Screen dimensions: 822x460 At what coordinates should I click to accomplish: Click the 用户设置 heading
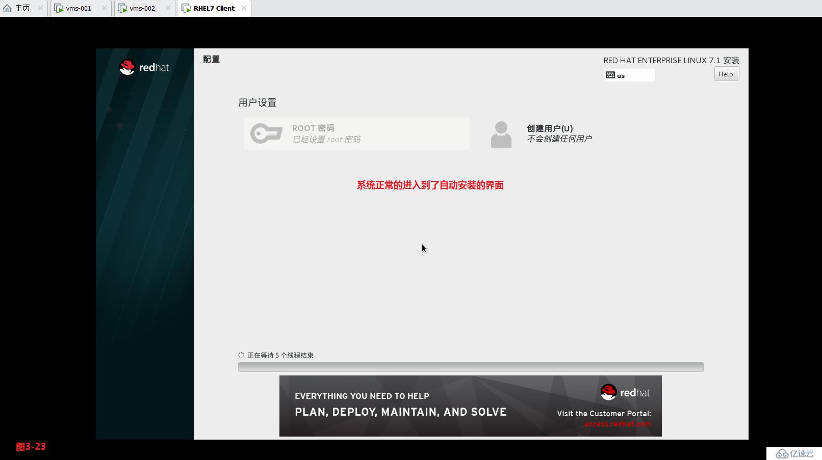point(257,102)
